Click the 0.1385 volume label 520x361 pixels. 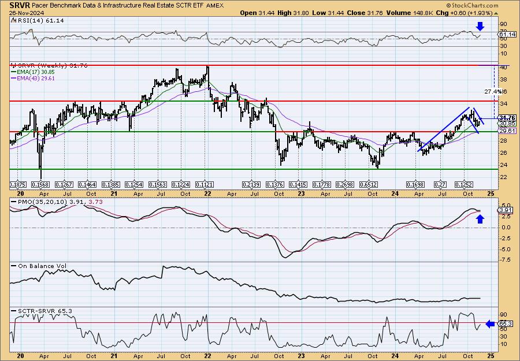111,184
